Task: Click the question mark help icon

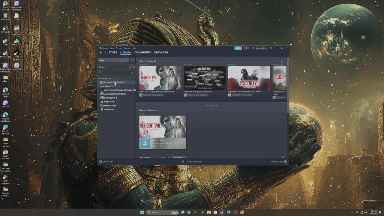Action: pos(253,48)
